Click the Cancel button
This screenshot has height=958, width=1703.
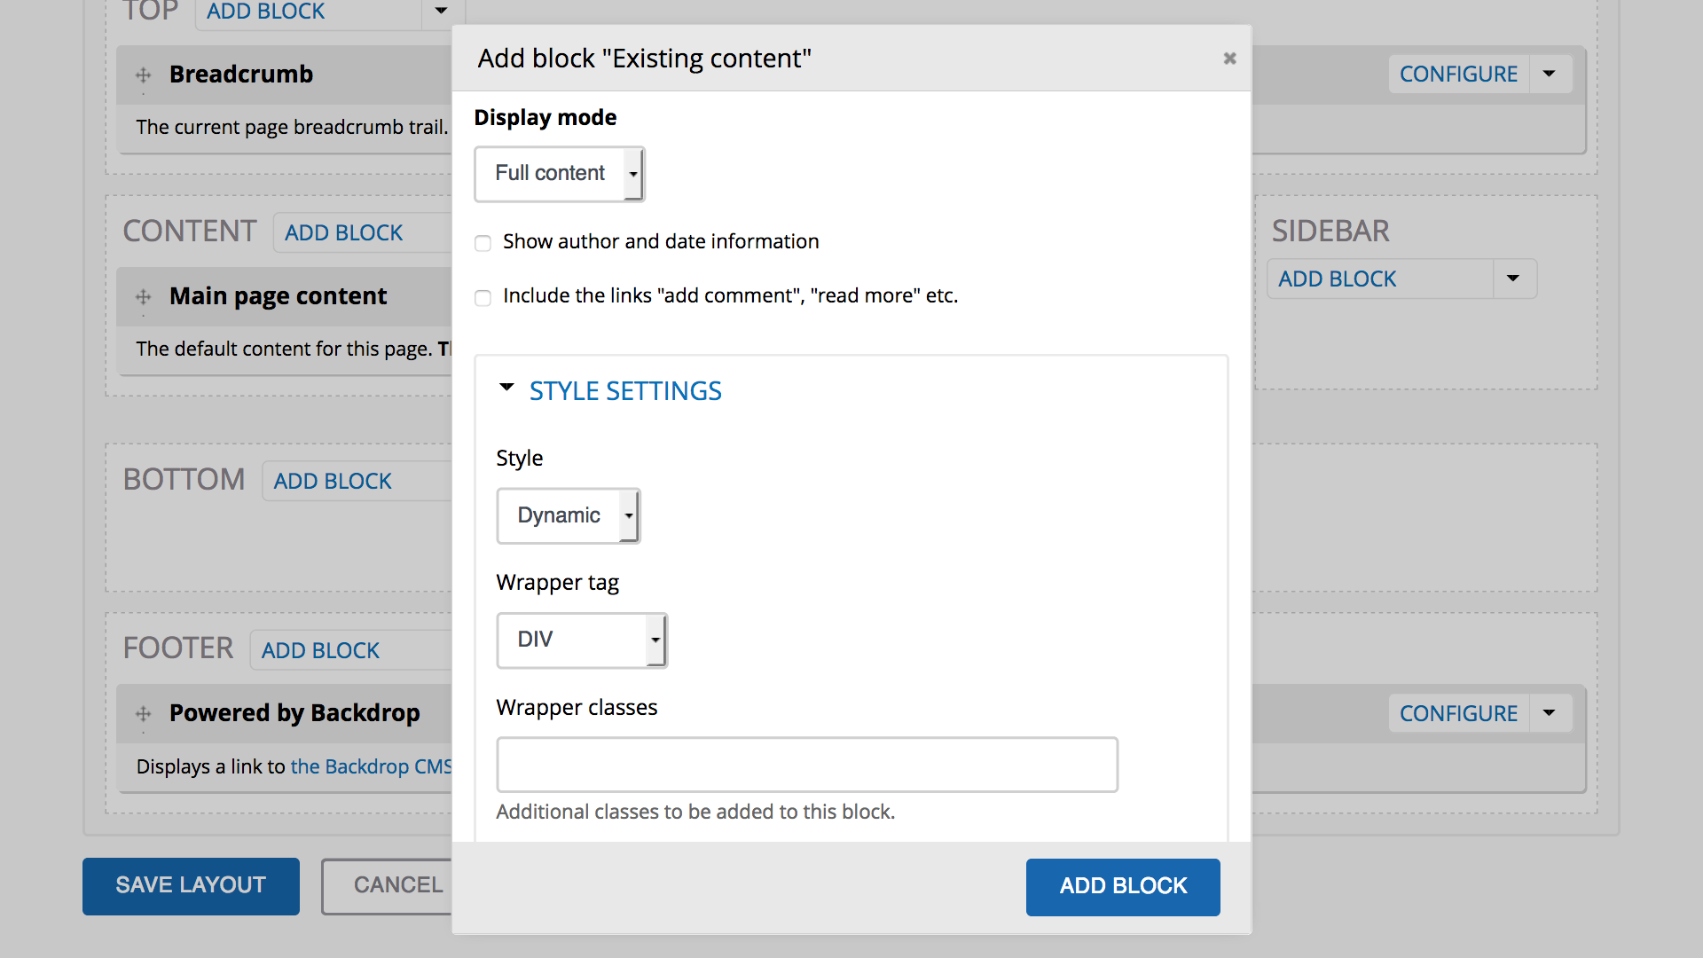(396, 885)
